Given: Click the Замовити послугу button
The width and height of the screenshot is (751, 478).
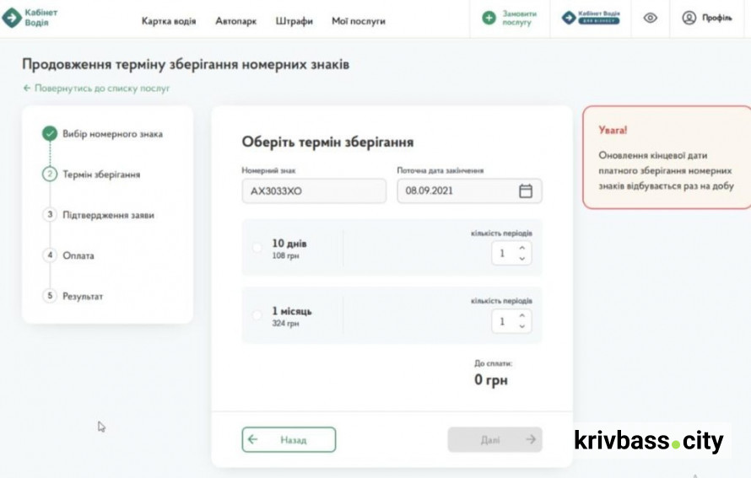Looking at the screenshot, I should coord(510,18).
